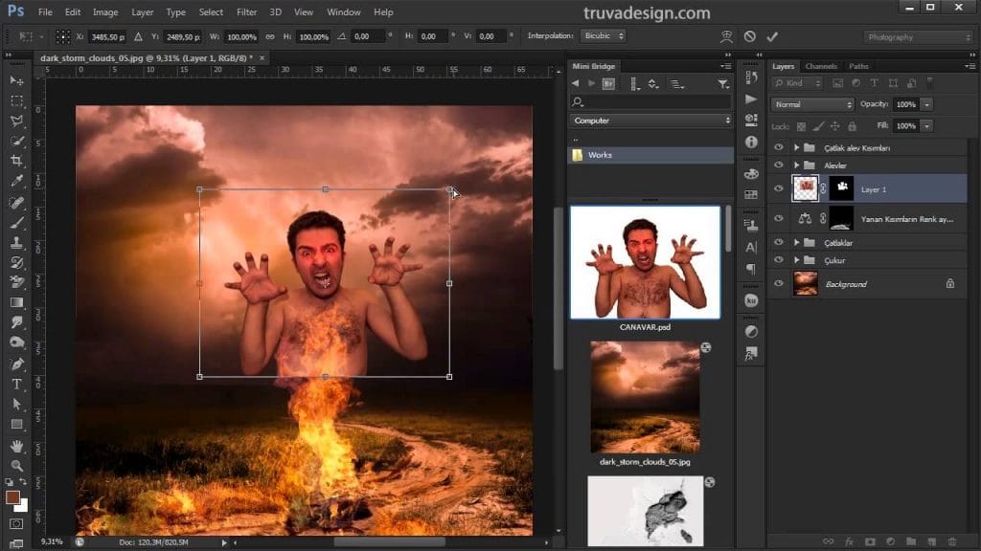Open the Filter menu
This screenshot has width=981, height=551.
tap(246, 12)
